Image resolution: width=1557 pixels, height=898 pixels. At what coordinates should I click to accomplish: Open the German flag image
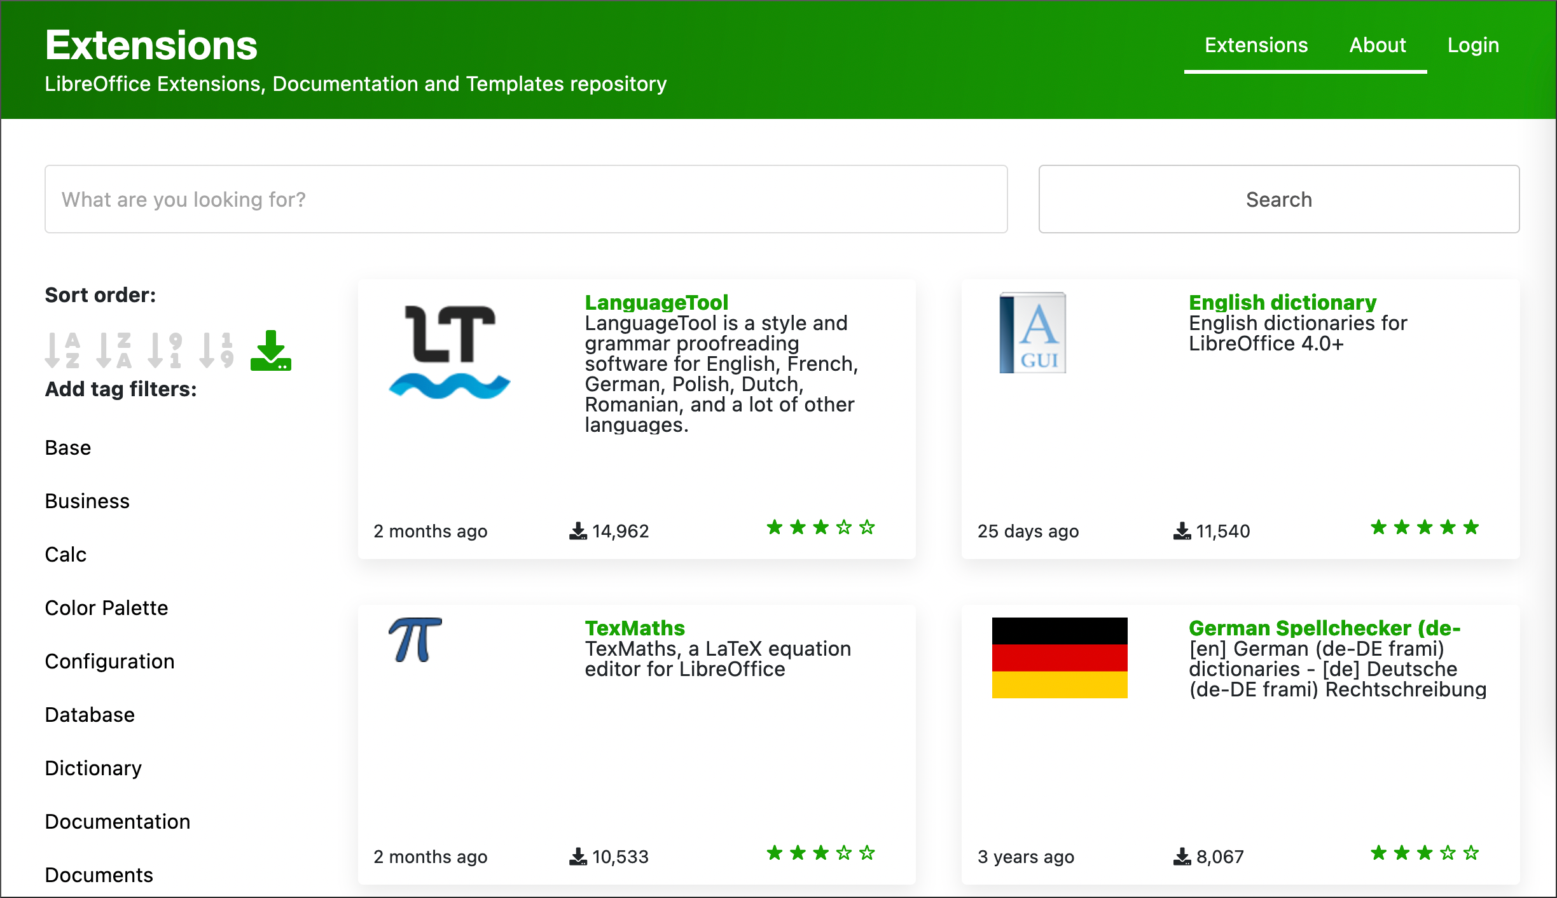(x=1060, y=658)
